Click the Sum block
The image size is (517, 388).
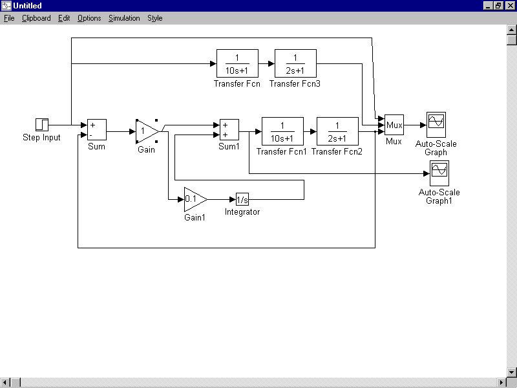(x=96, y=130)
